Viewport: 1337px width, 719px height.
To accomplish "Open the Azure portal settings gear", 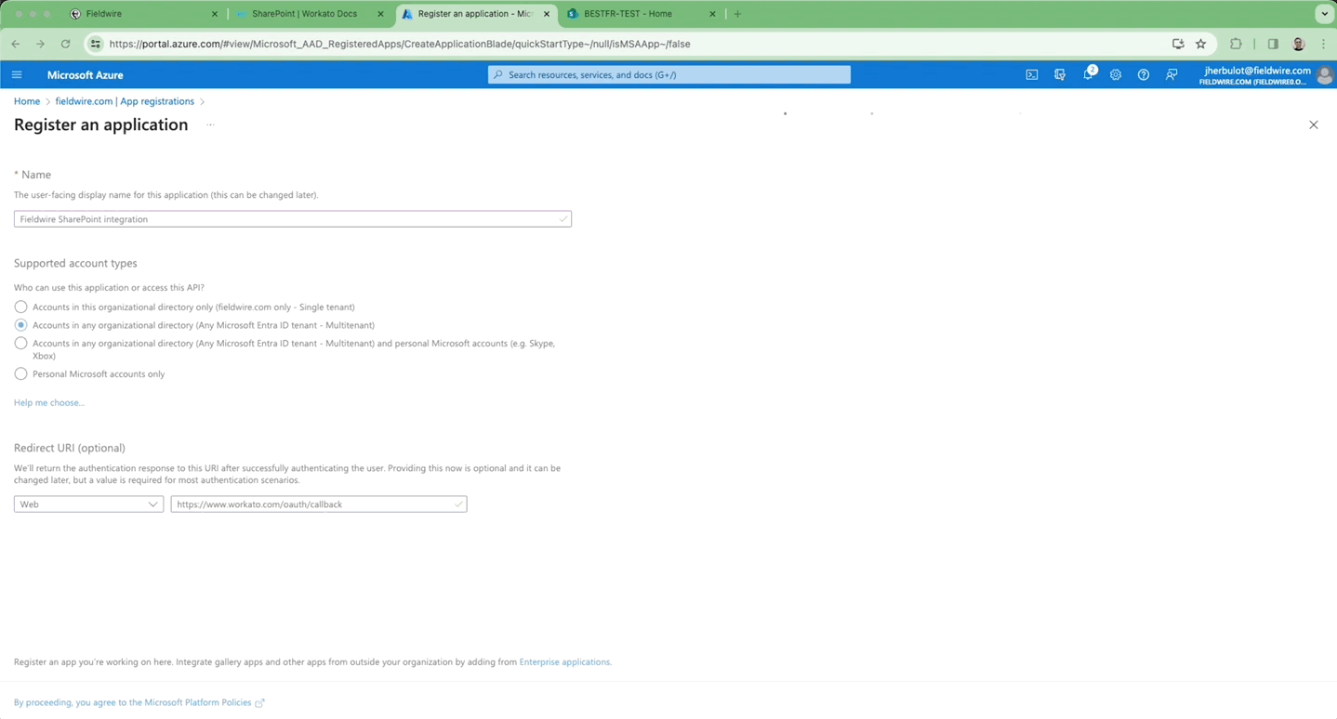I will pyautogui.click(x=1115, y=74).
